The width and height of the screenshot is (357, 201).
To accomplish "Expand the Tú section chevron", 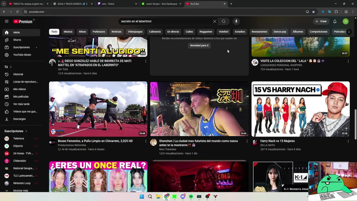I will [11, 67].
